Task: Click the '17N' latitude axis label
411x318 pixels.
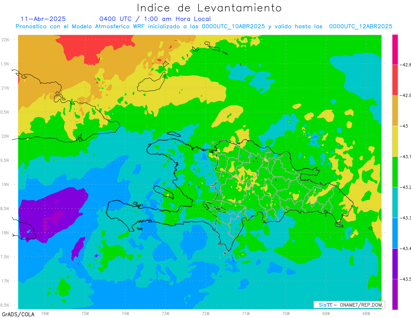Action: (5, 281)
